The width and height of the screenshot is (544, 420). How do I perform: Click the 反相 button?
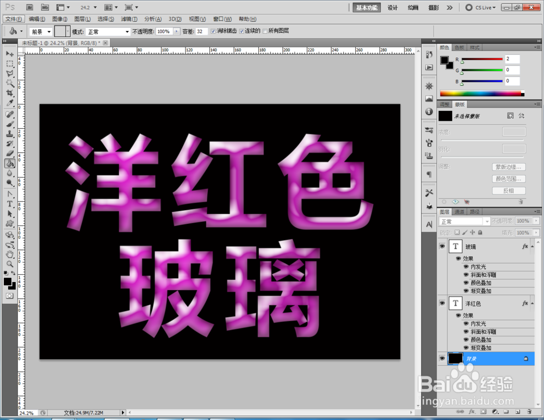coord(509,191)
